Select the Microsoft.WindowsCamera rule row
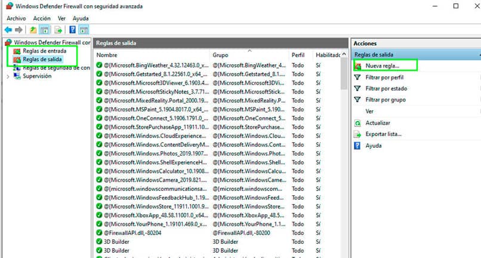481x258 pixels. pos(218,180)
